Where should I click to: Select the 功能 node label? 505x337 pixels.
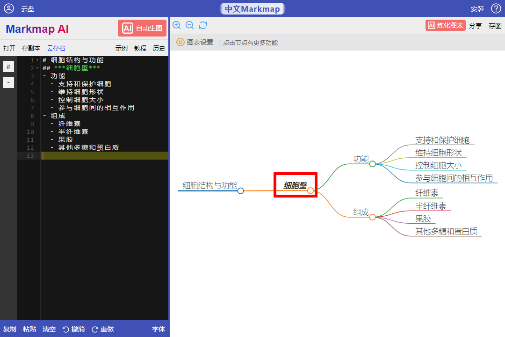click(x=361, y=159)
